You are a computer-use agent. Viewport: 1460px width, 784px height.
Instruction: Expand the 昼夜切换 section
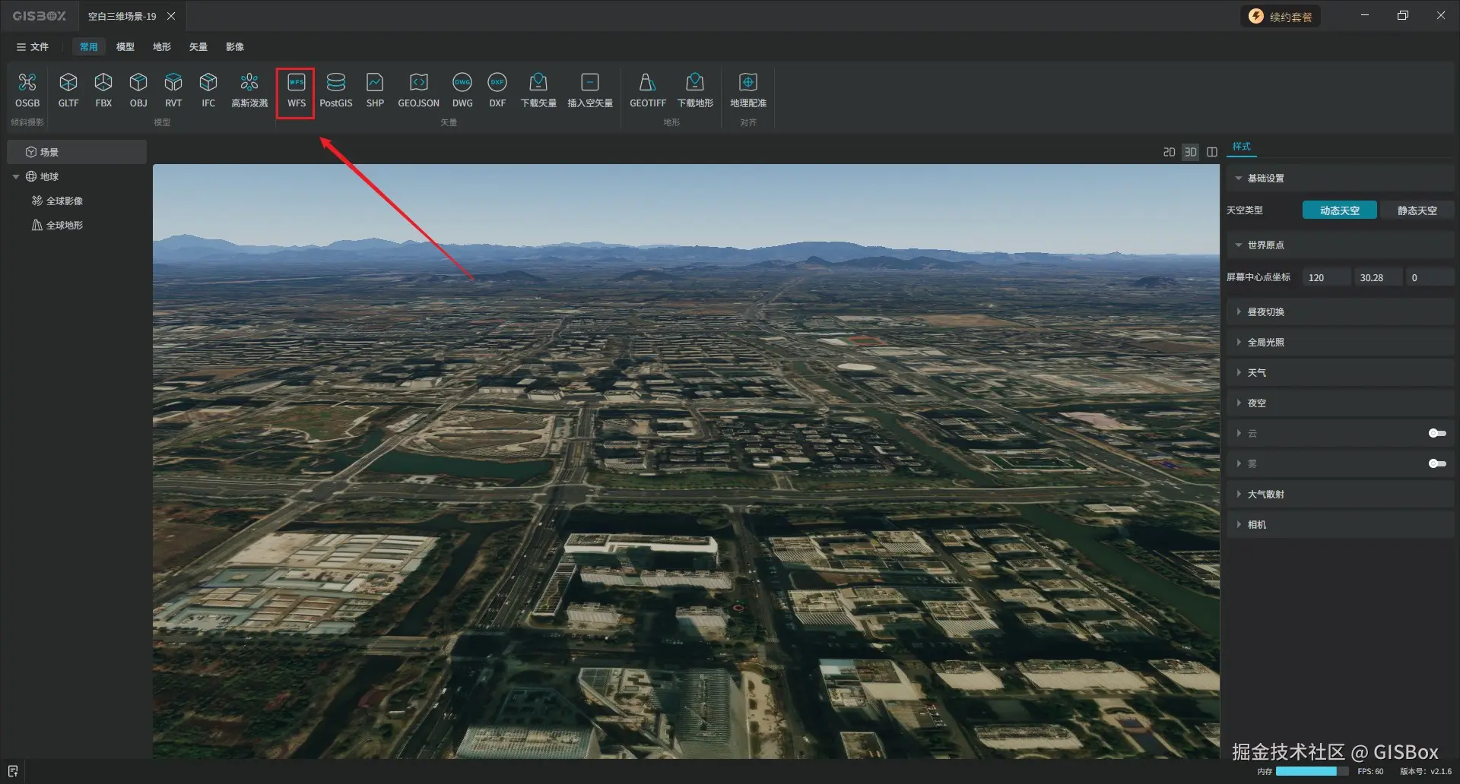click(x=1340, y=311)
